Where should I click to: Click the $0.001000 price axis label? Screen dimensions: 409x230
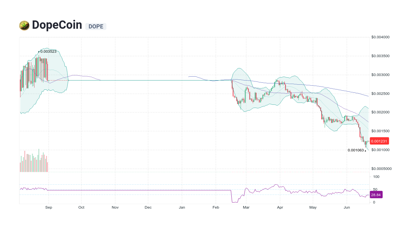(x=381, y=150)
